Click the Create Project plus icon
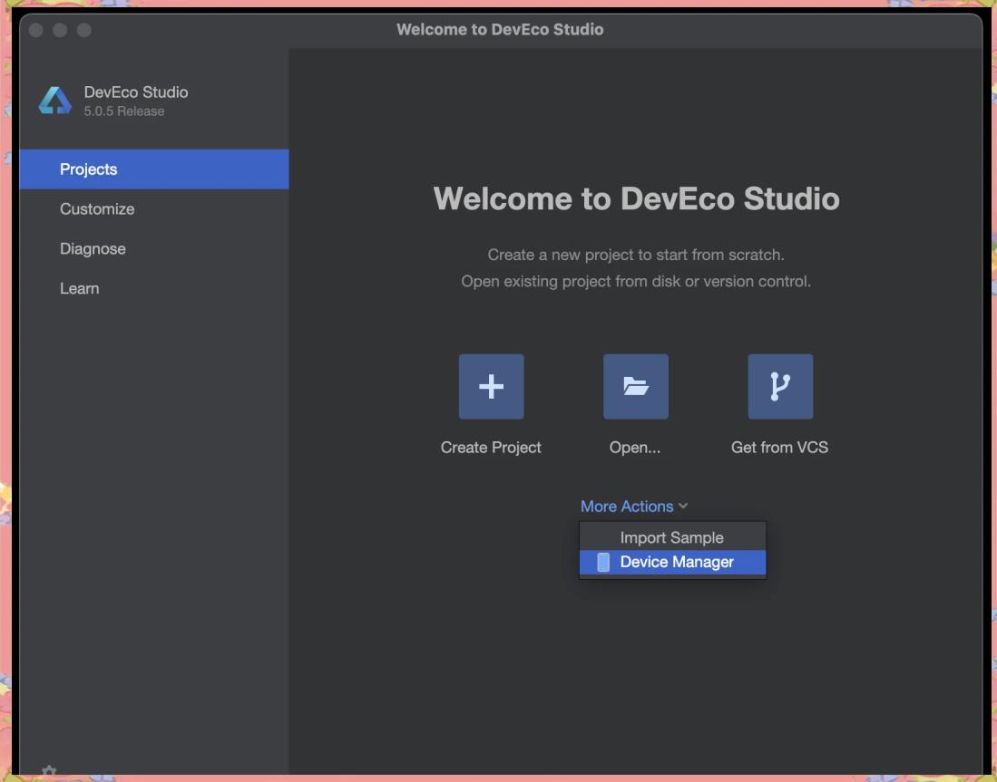Viewport: 997px width, 782px height. (x=491, y=386)
